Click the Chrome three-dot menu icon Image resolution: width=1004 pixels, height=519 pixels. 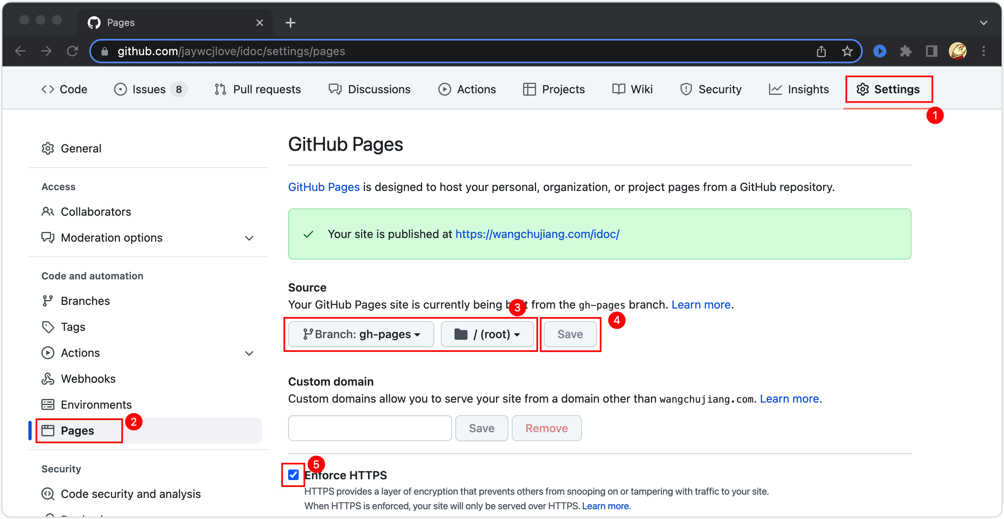point(983,51)
